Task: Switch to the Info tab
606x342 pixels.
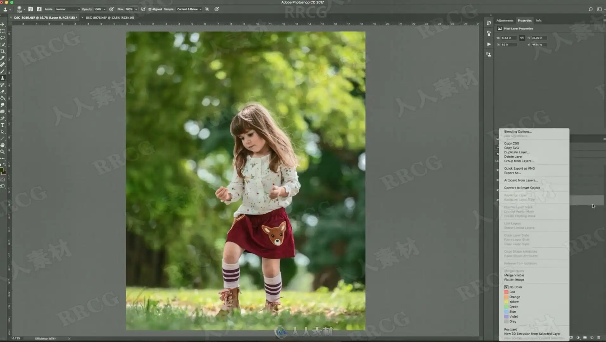Action: [x=538, y=21]
